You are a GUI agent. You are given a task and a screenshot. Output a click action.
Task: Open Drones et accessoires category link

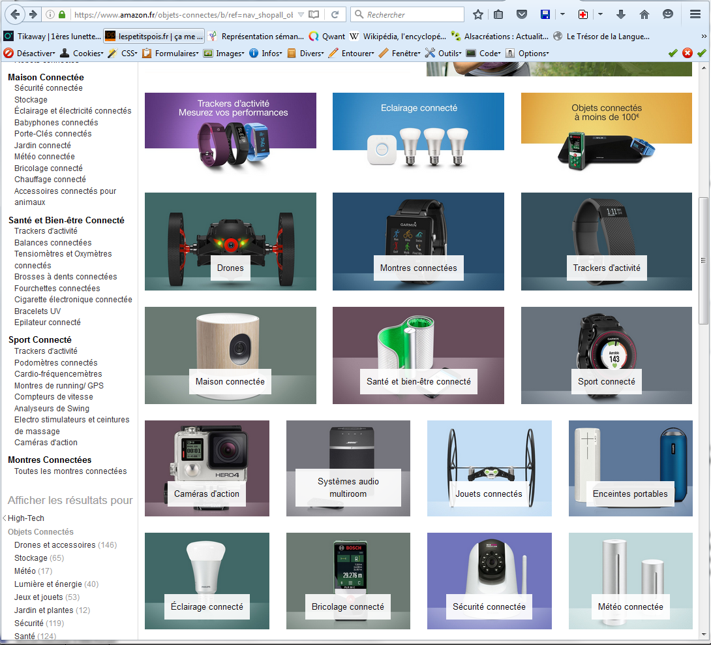click(55, 545)
